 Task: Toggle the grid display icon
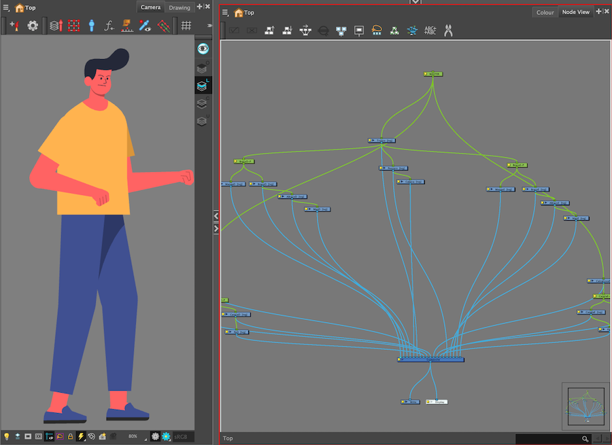click(186, 26)
